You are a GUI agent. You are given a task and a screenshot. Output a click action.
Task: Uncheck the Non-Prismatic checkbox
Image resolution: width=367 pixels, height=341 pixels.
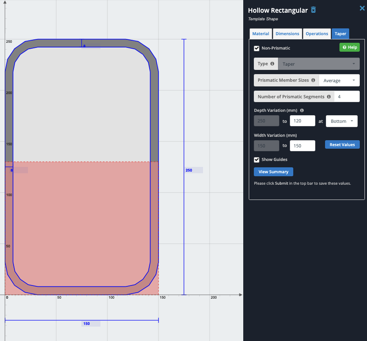click(x=256, y=48)
